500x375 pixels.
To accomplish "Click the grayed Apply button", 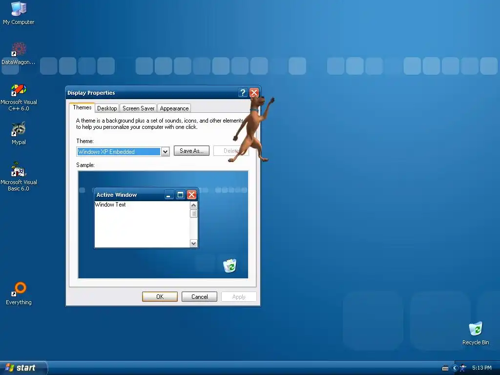I will (x=239, y=296).
